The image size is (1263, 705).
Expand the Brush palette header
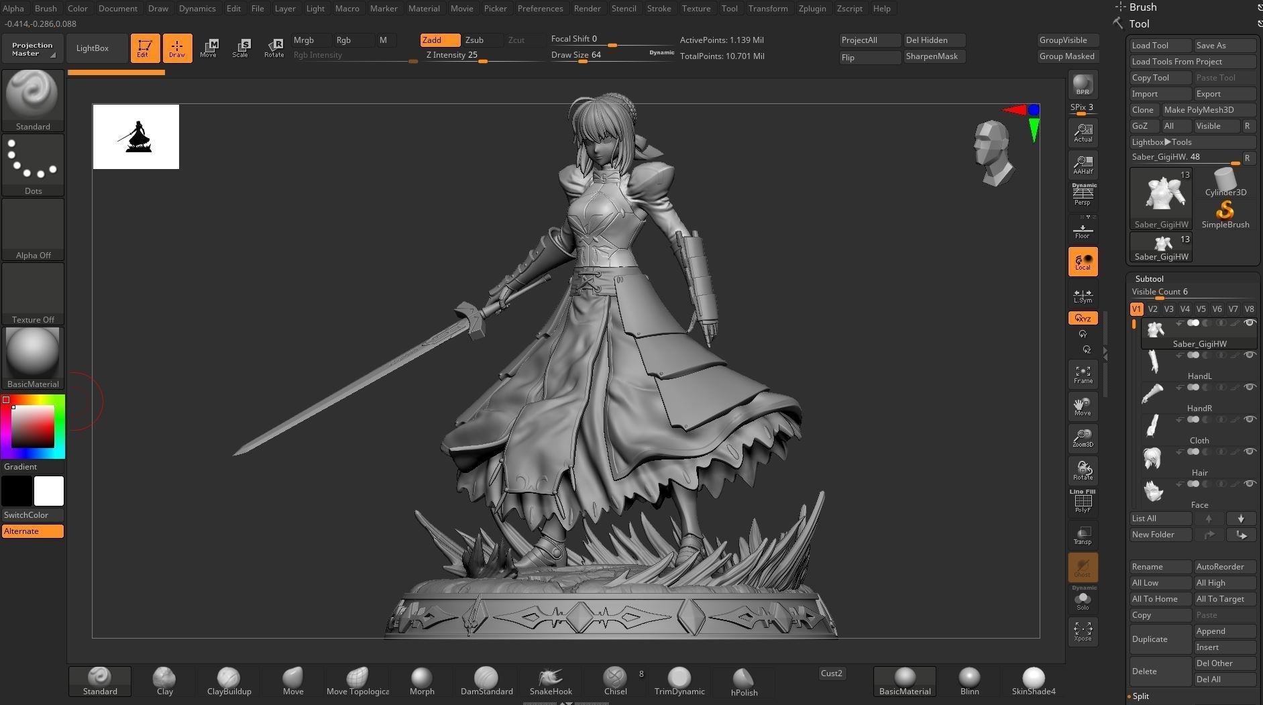[x=1142, y=7]
